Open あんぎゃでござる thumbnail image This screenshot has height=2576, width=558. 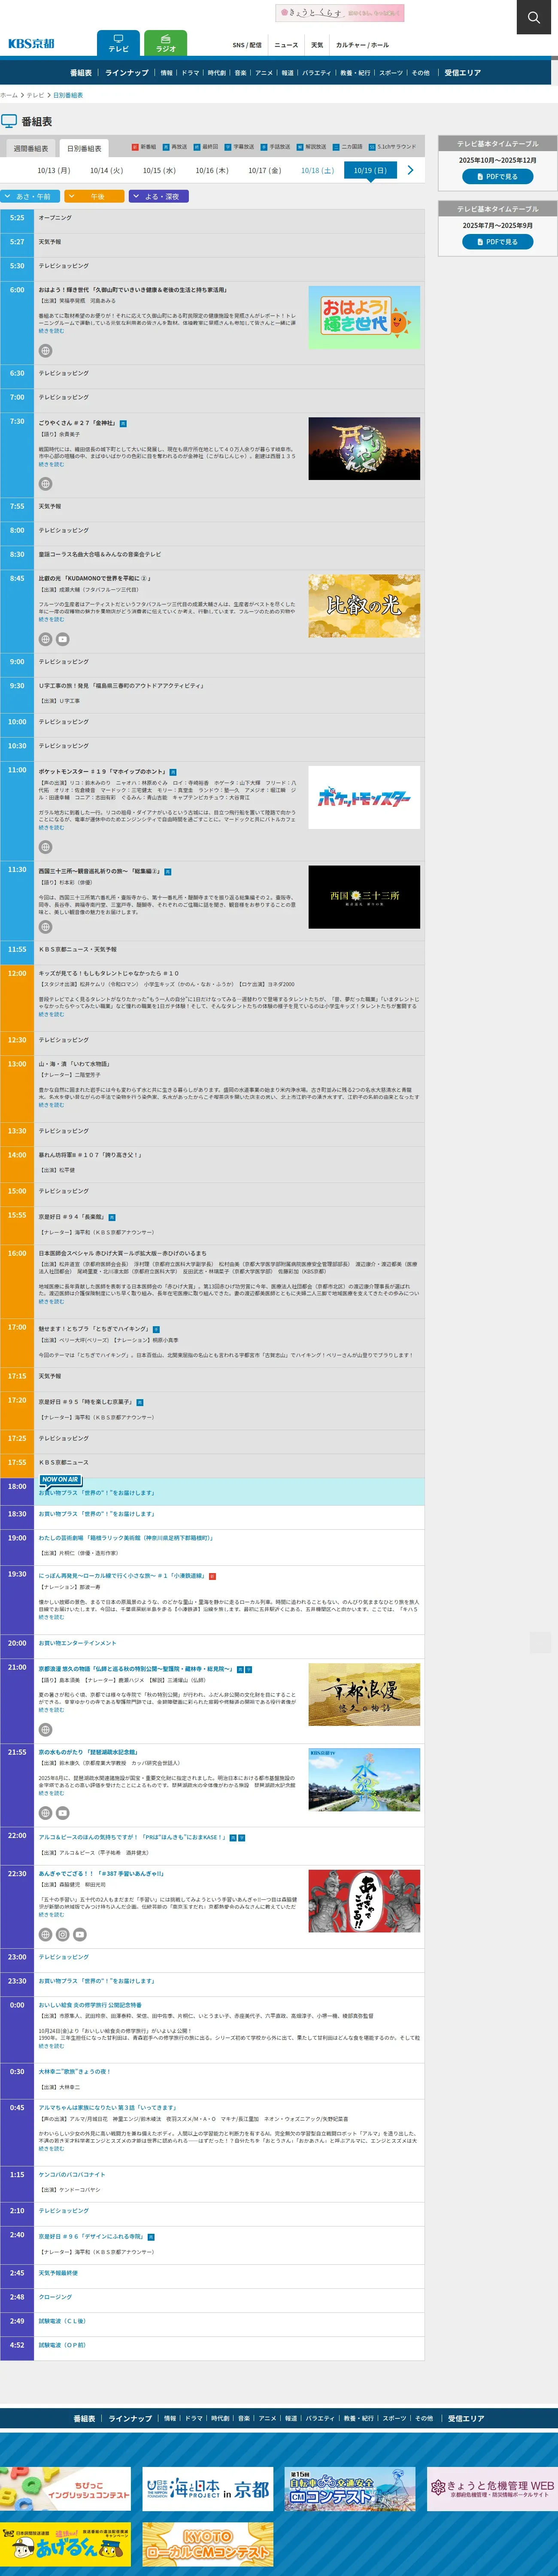364,1901
